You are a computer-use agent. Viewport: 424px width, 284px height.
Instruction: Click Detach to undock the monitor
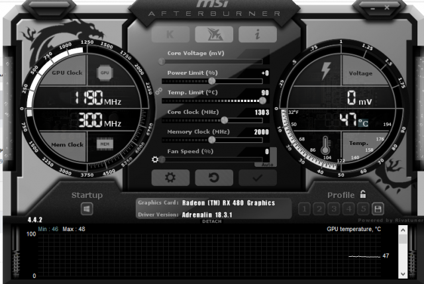tap(212, 221)
